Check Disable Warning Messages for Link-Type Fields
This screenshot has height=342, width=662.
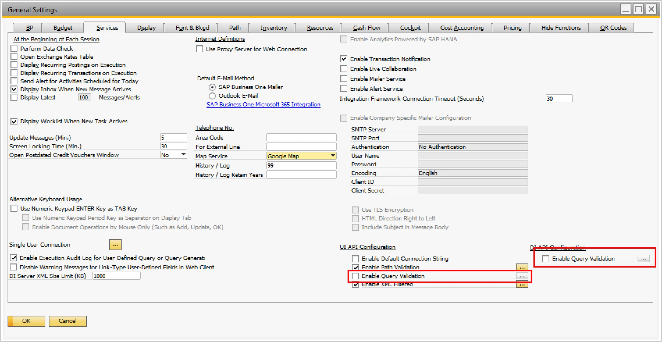pyautogui.click(x=13, y=267)
